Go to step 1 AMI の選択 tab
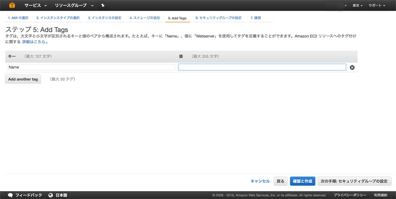Viewport: 396px width, 199px height. coord(18,18)
